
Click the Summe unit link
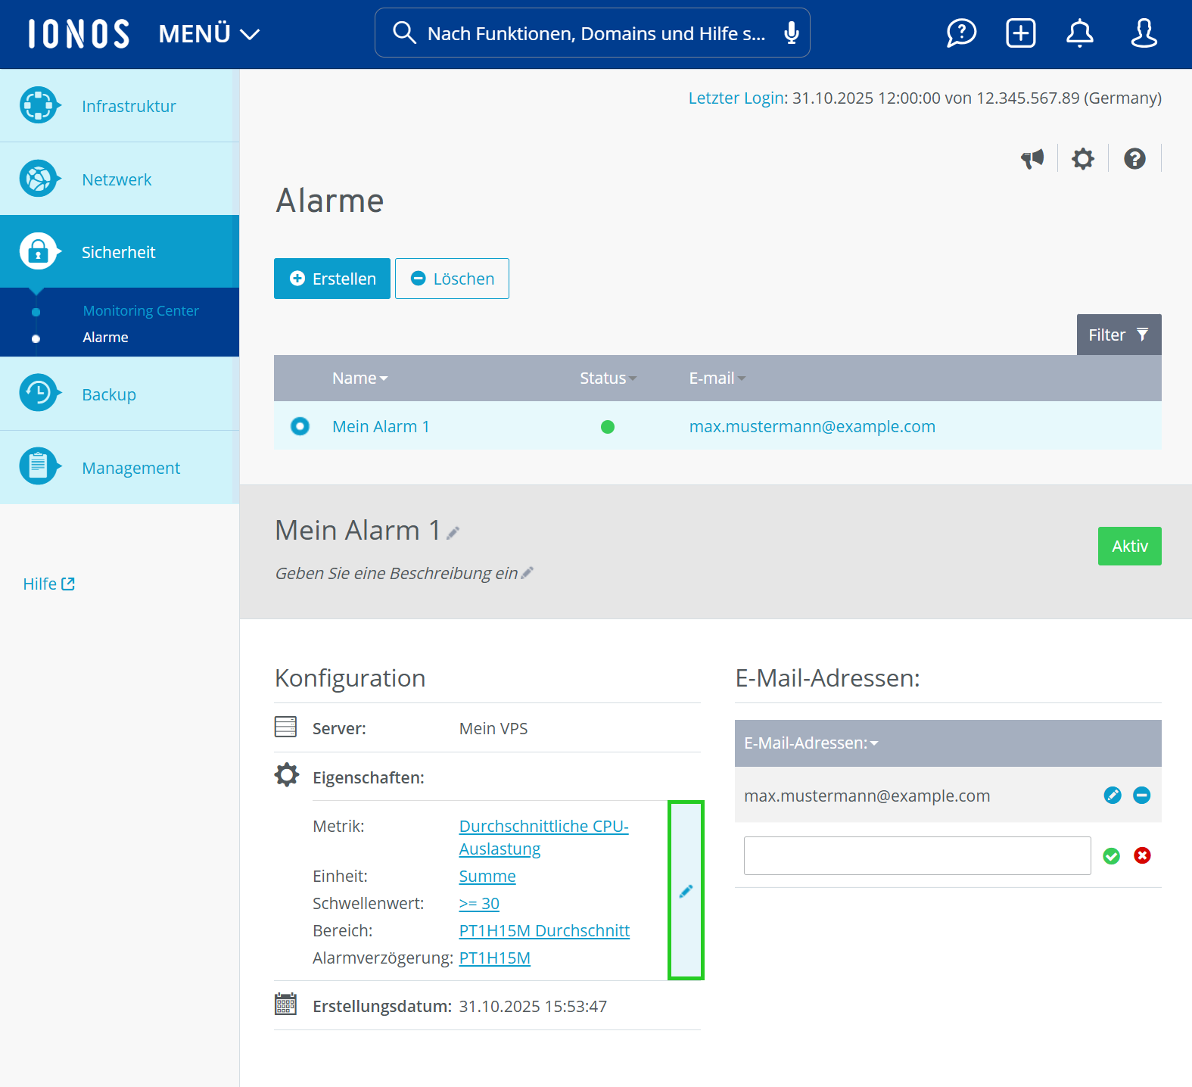[487, 877]
